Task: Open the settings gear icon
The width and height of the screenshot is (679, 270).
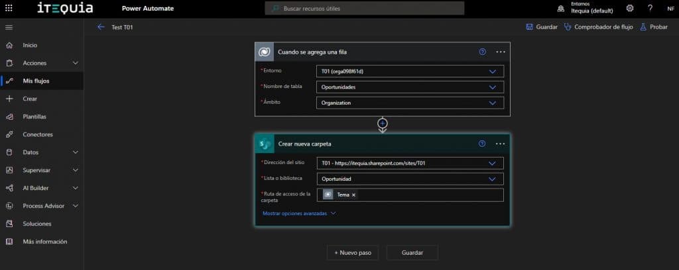Action: pyautogui.click(x=630, y=8)
